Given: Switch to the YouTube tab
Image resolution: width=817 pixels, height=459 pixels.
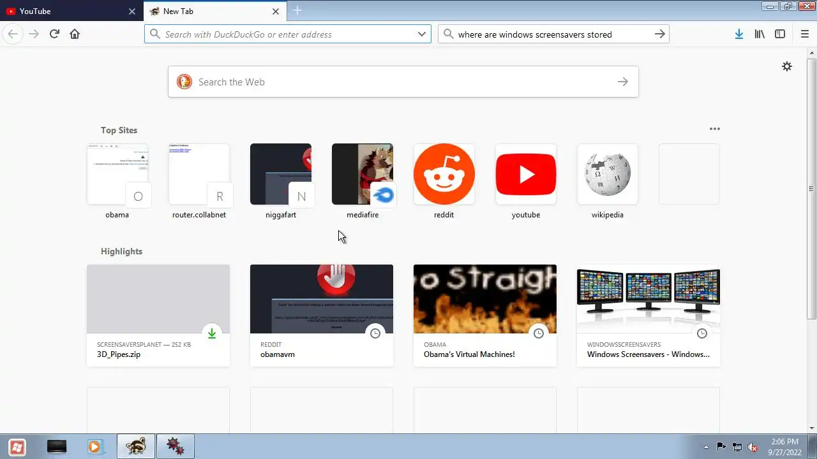Looking at the screenshot, I should pyautogui.click(x=70, y=11).
